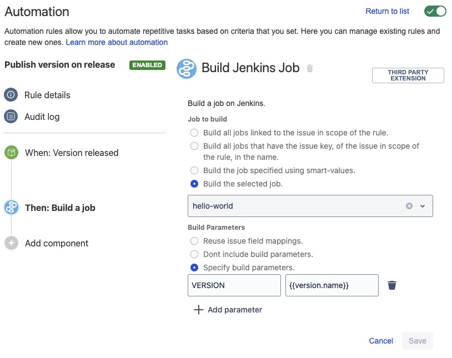Choose Reuse issue field mappings
The height and width of the screenshot is (358, 452).
tap(194, 240)
